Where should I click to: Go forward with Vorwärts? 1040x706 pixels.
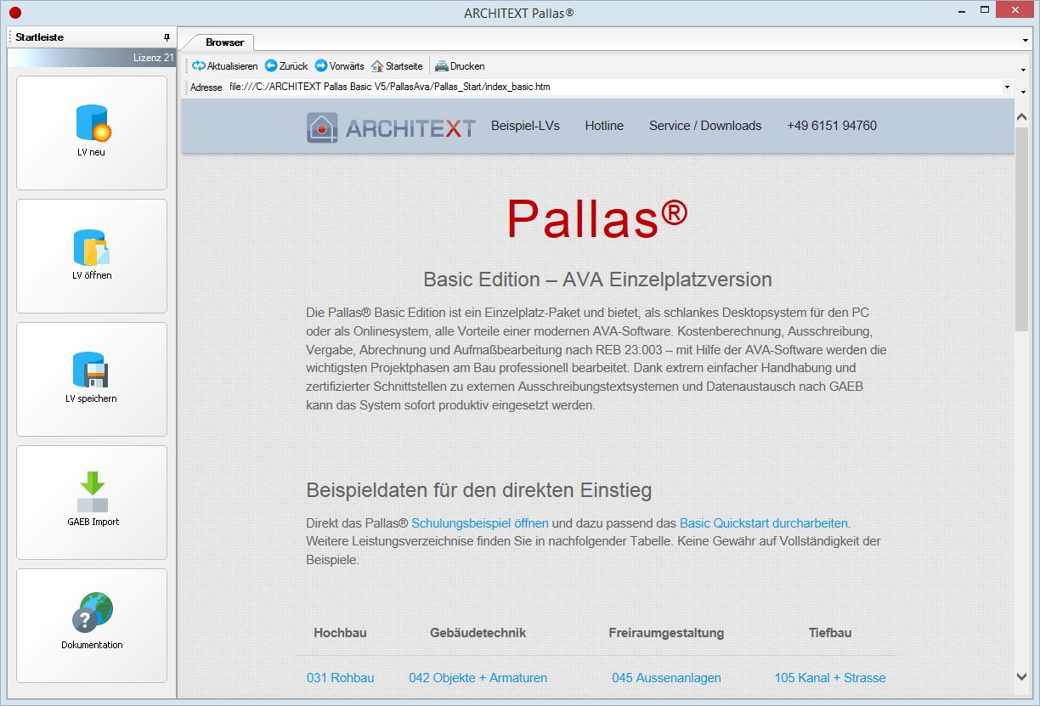pos(340,66)
